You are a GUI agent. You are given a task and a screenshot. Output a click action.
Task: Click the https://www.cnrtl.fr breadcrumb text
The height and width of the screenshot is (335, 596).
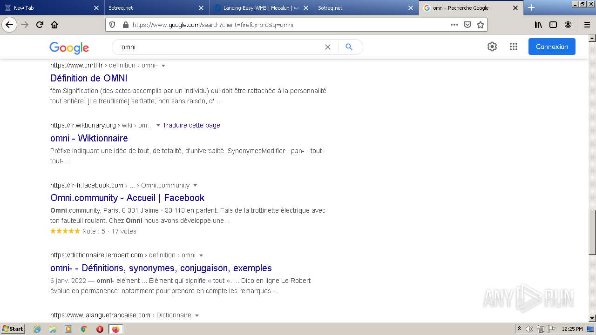tap(76, 65)
